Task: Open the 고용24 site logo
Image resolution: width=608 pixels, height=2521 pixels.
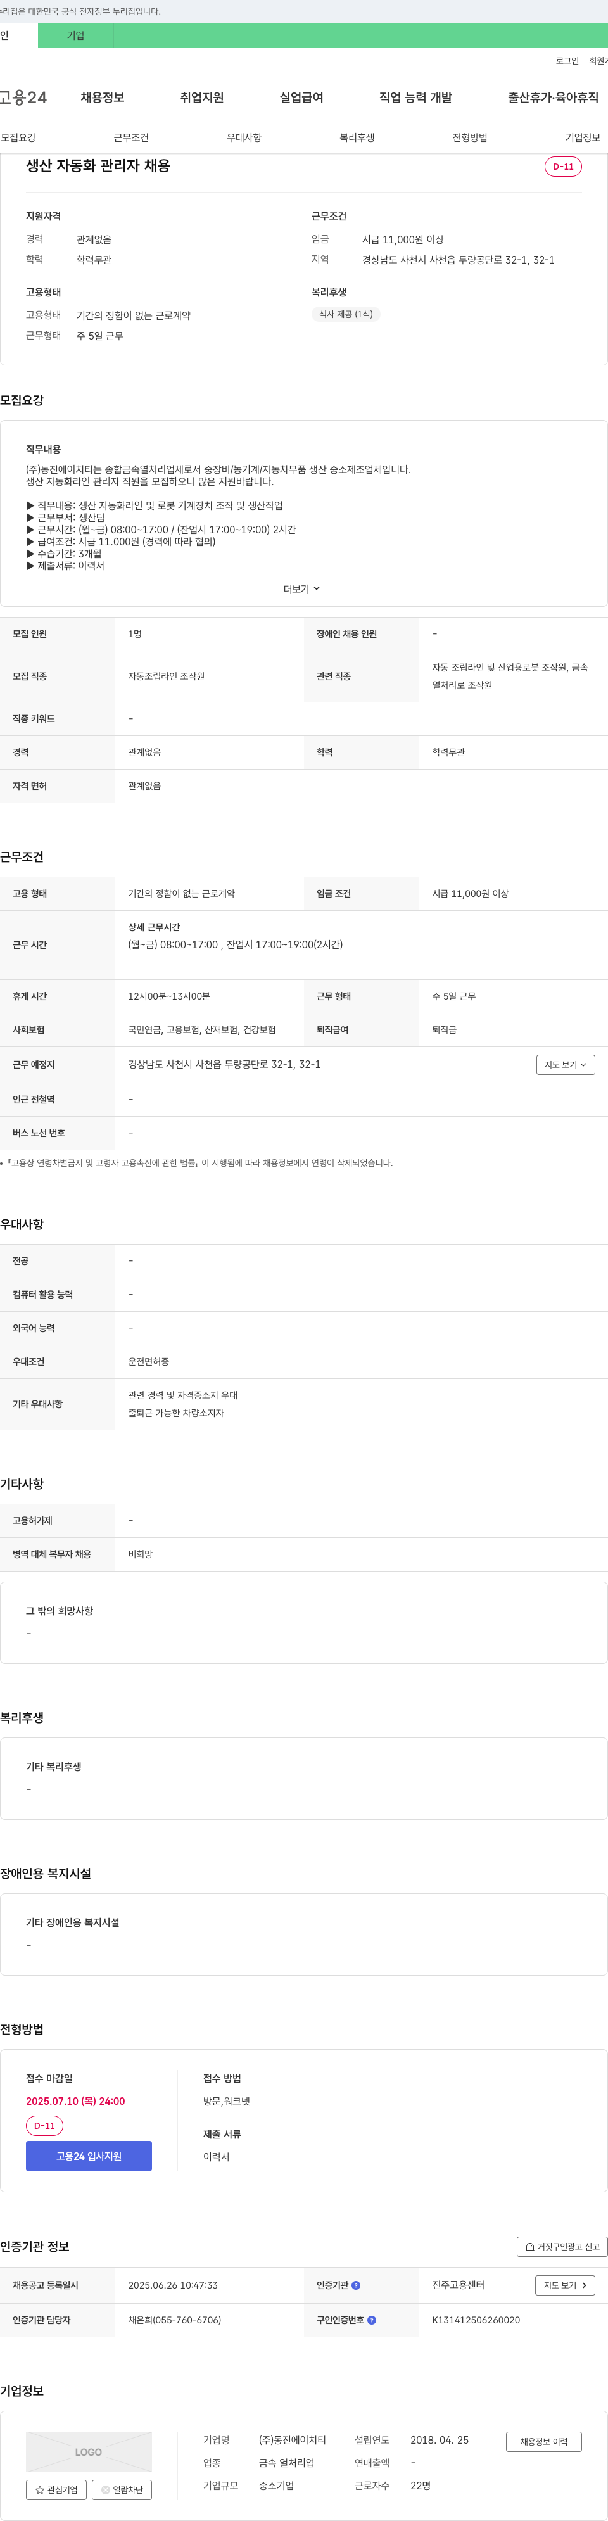Action: click(x=23, y=97)
